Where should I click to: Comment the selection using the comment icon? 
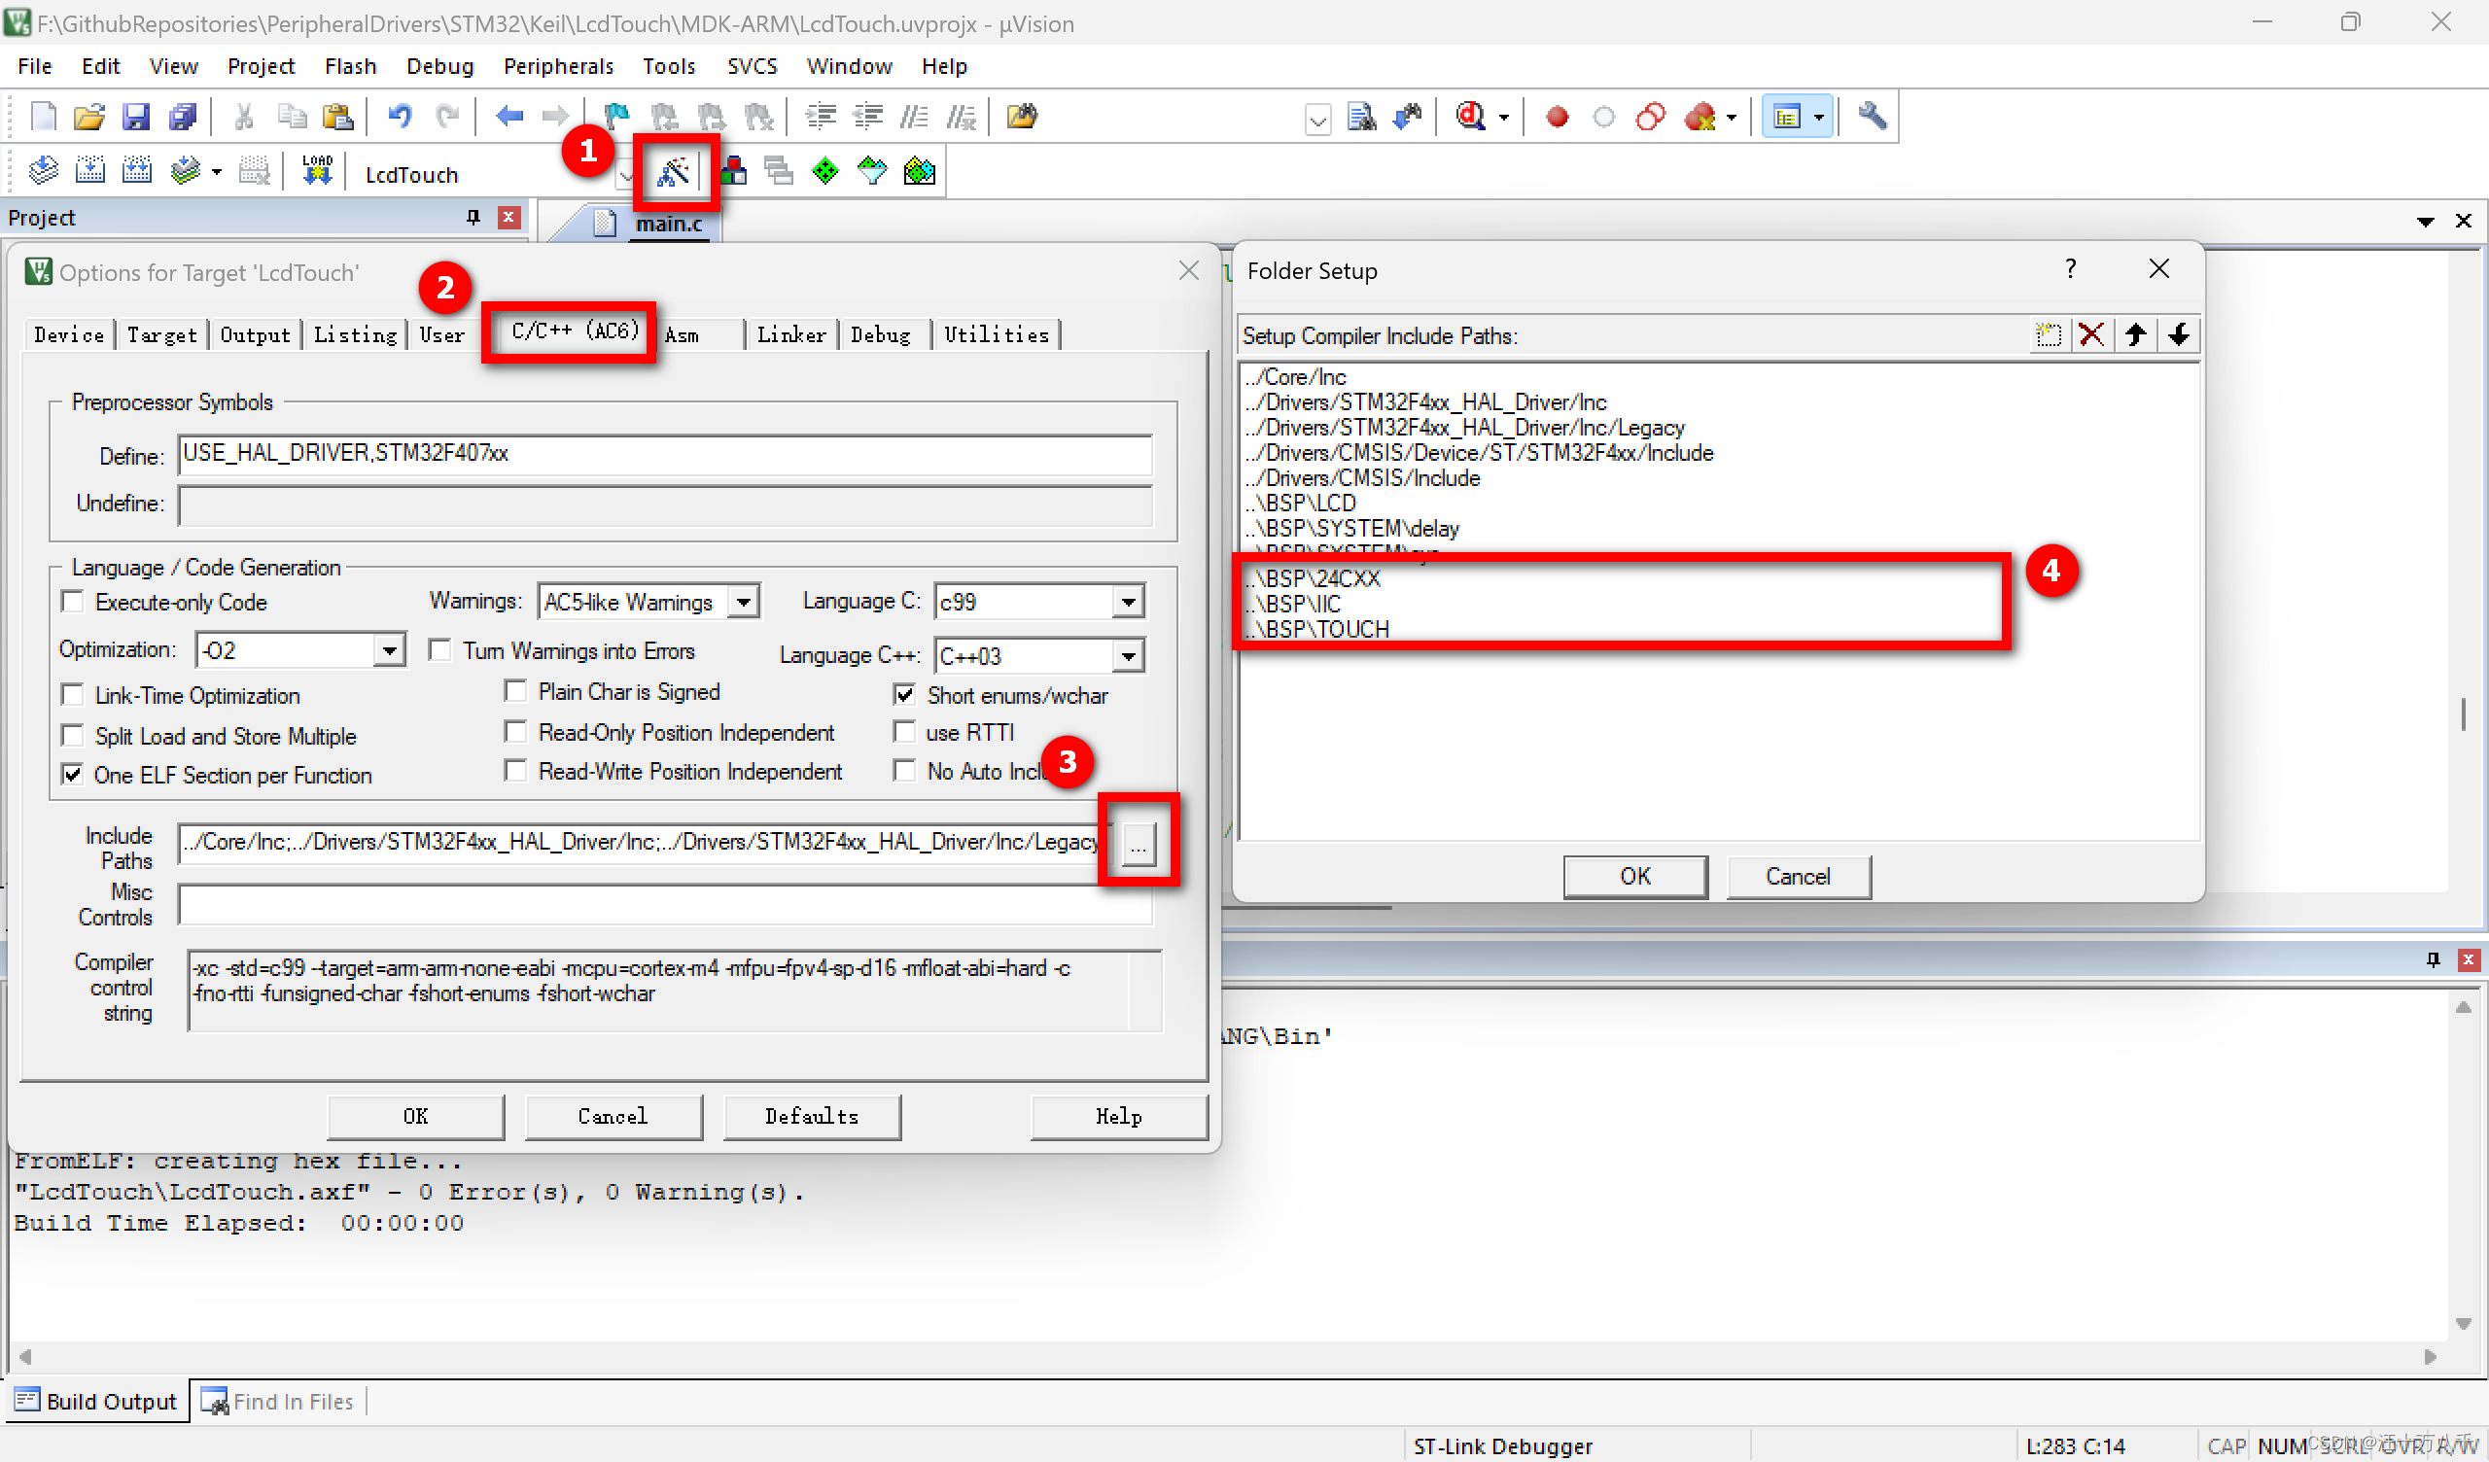click(x=914, y=117)
